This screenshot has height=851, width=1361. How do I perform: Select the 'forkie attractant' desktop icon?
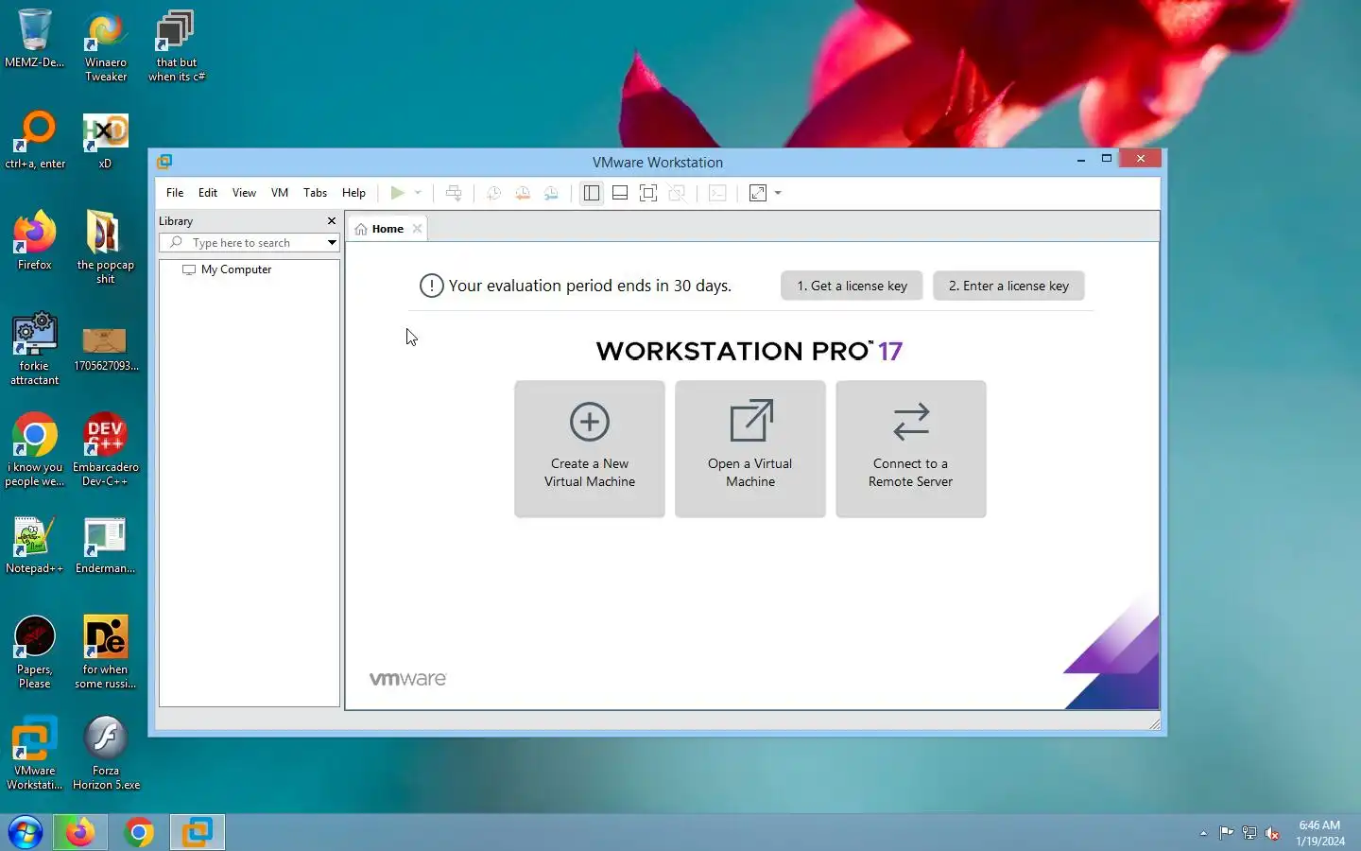tap(35, 349)
